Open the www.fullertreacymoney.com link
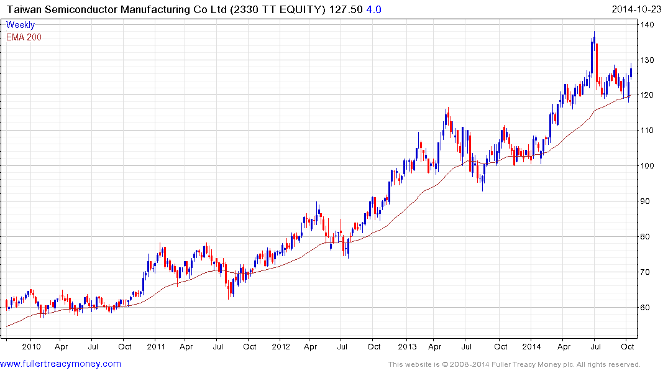 [x=60, y=364]
